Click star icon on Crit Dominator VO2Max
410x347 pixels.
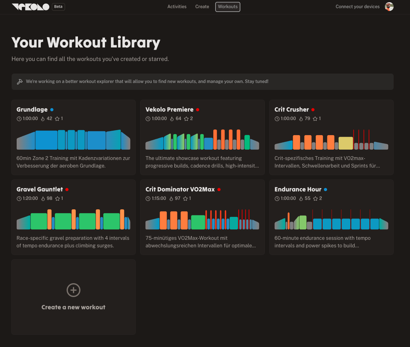(x=185, y=199)
